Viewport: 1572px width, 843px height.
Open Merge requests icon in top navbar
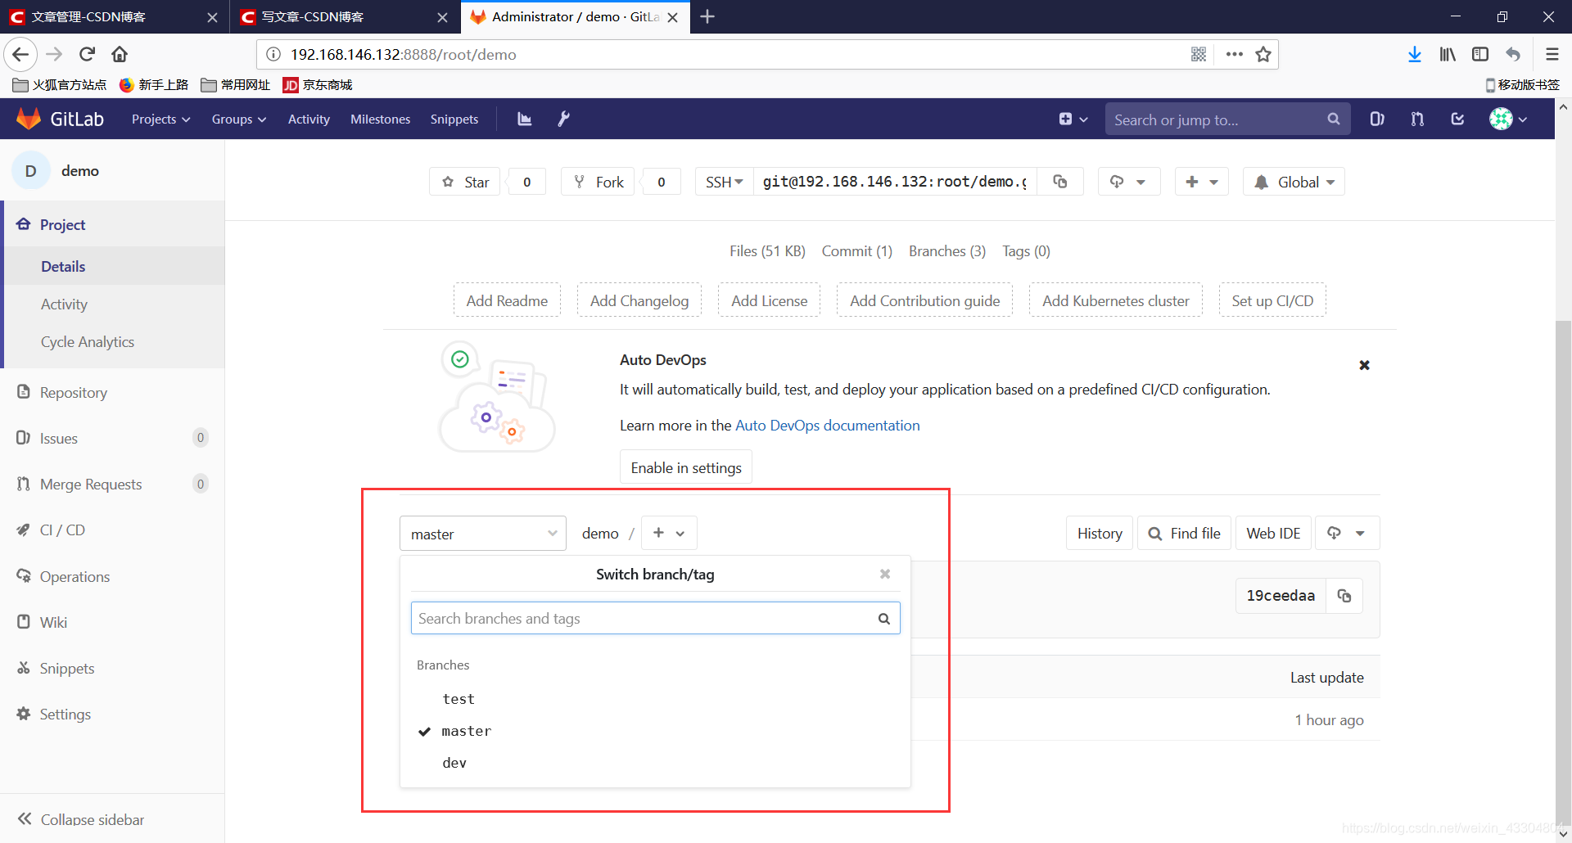click(x=1417, y=119)
